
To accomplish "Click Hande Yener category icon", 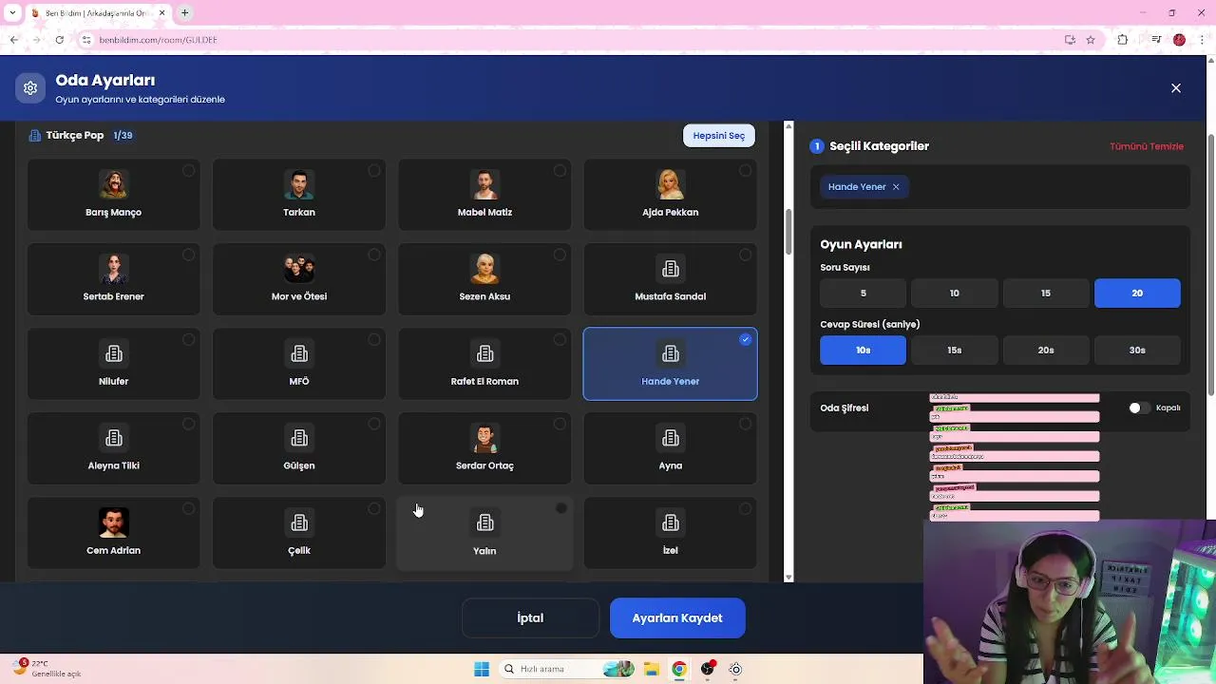I will [x=671, y=353].
